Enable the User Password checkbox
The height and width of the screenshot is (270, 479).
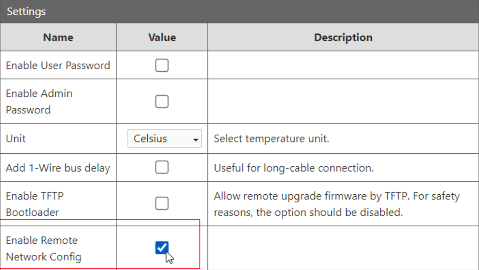point(162,65)
